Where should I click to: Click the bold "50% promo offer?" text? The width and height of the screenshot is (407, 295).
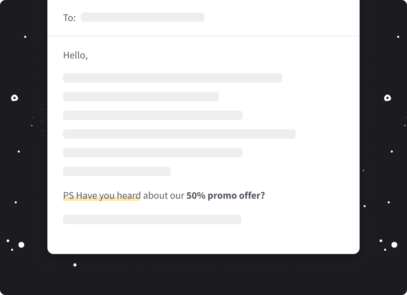(226, 196)
